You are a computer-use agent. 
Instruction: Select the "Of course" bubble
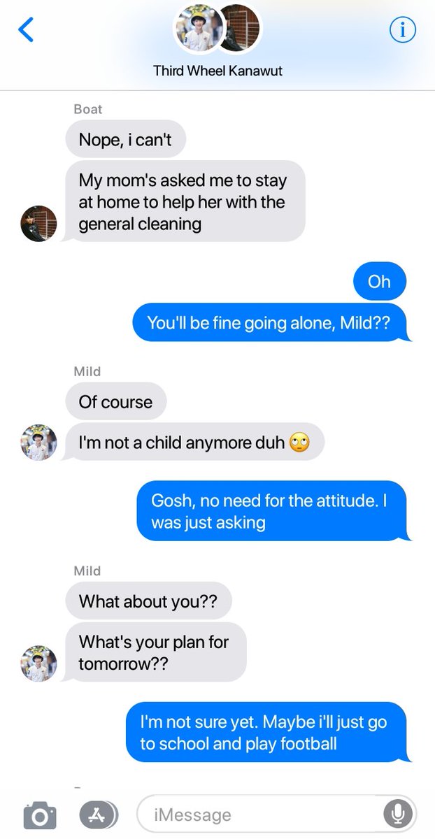[x=116, y=402]
